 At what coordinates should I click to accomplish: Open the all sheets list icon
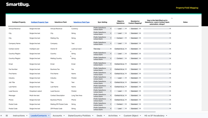click(7, 116)
